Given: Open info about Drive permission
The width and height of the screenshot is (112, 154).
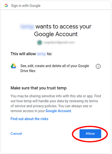Looking at the screenshot, I should (98, 66).
